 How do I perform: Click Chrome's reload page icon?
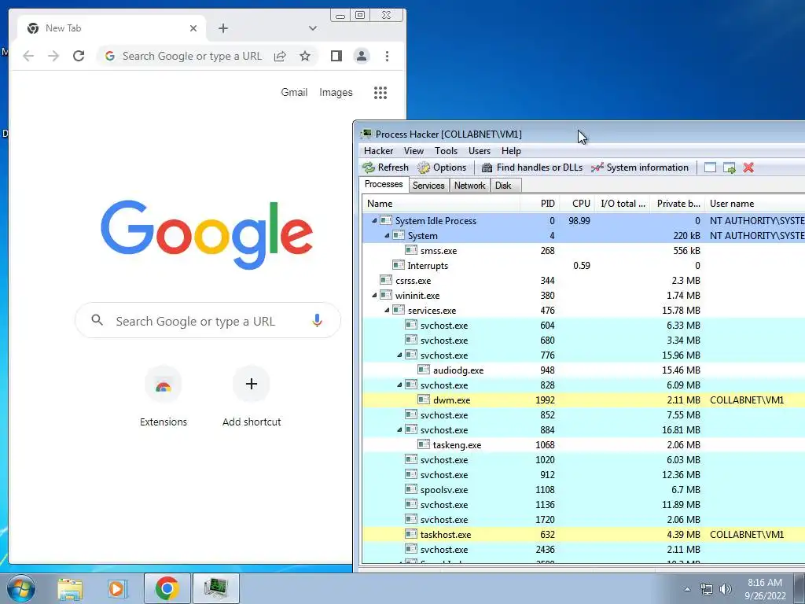coord(79,56)
